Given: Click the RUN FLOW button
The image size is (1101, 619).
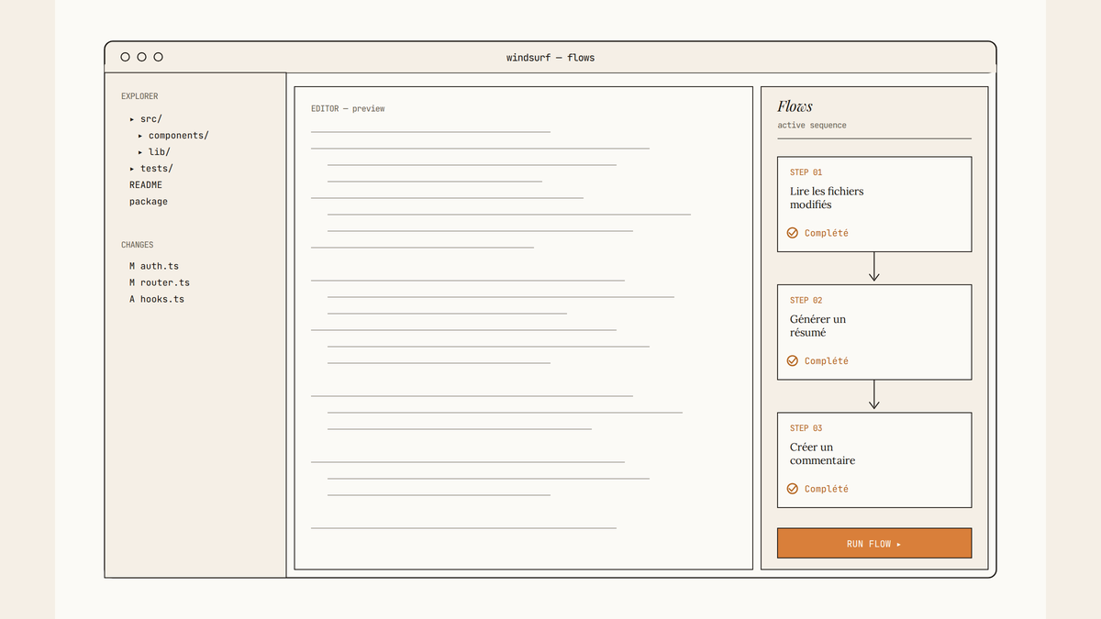Looking at the screenshot, I should click(x=874, y=543).
